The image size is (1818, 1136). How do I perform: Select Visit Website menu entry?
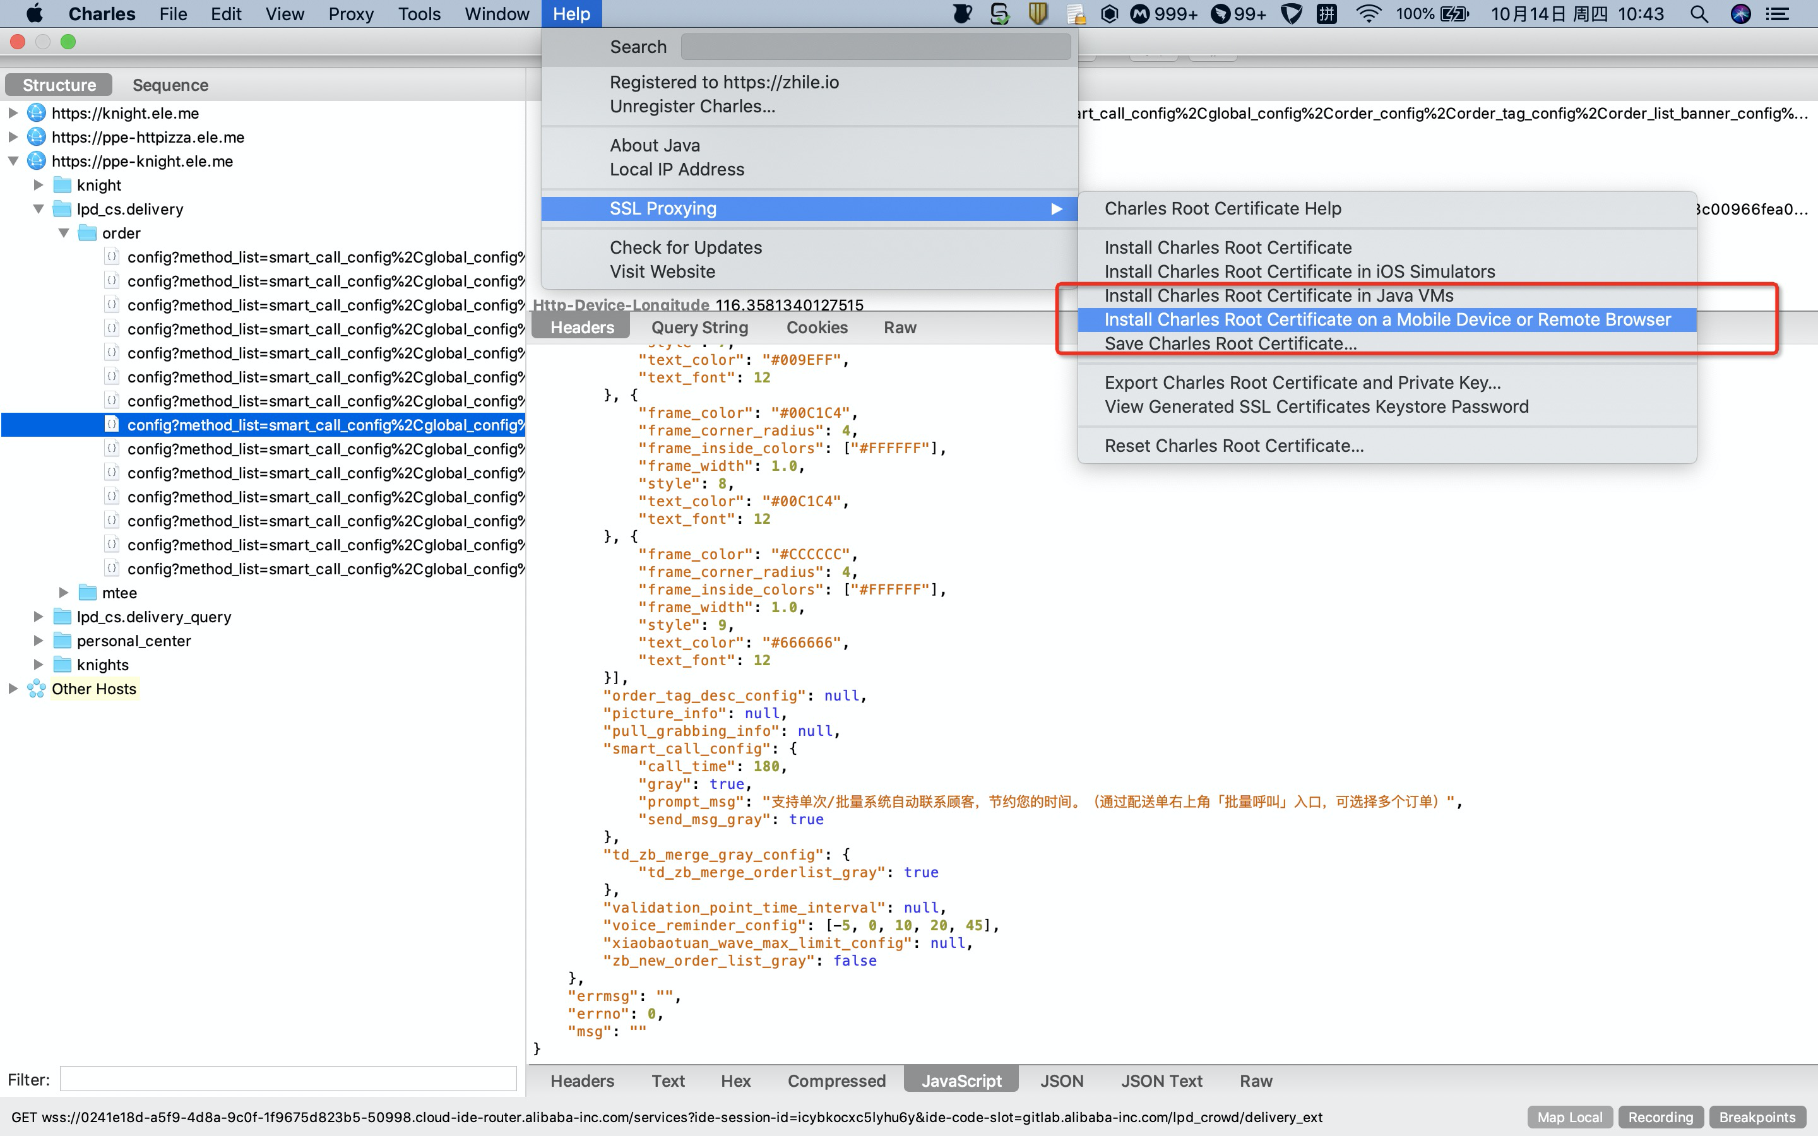coord(809,271)
